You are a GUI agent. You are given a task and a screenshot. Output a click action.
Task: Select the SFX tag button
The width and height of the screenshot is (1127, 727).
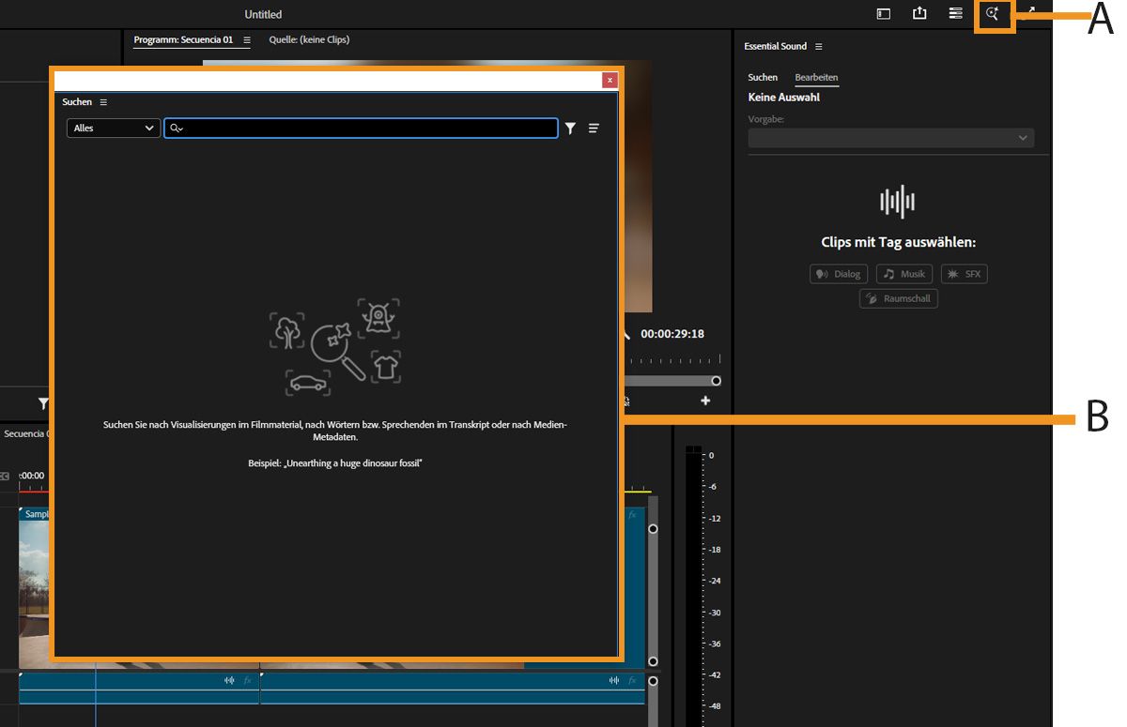pyautogui.click(x=965, y=274)
